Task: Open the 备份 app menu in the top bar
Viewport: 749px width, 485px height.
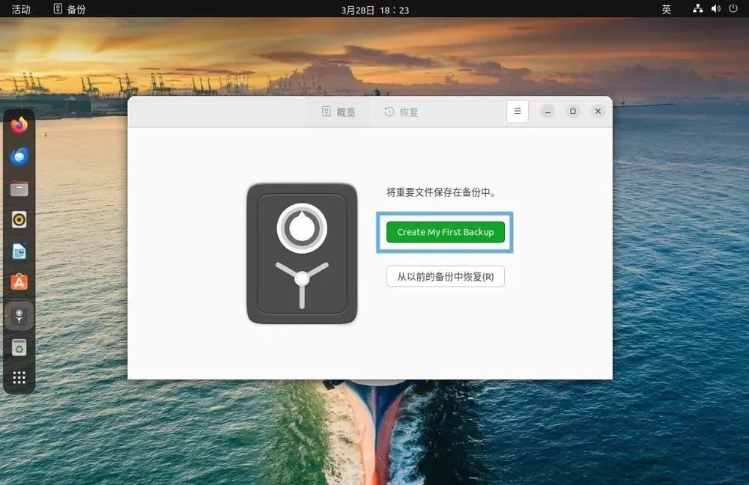Action: tap(69, 9)
